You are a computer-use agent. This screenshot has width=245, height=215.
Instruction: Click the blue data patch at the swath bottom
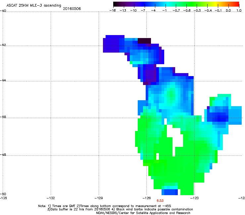tap(170, 192)
